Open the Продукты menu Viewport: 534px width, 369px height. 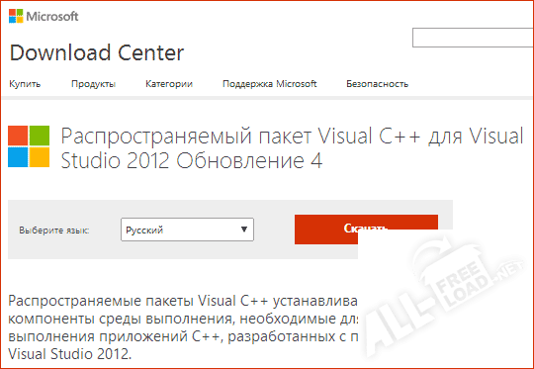pyautogui.click(x=93, y=84)
